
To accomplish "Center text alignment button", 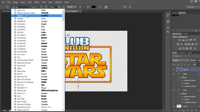I will 84,7.
